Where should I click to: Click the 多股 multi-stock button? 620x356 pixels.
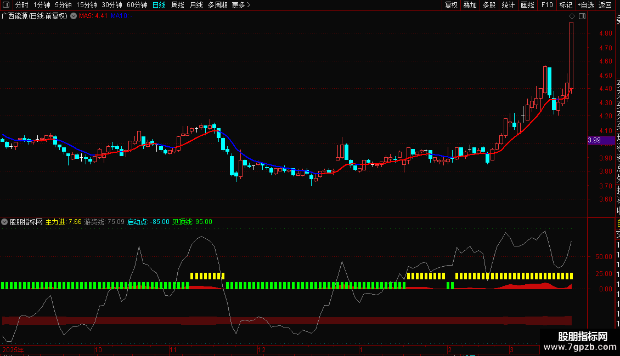(x=489, y=5)
